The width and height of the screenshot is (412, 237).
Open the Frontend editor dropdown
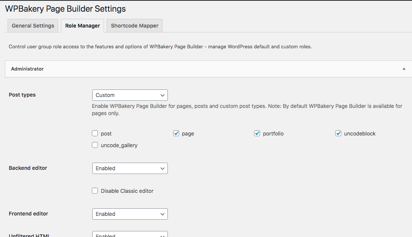coord(130,214)
